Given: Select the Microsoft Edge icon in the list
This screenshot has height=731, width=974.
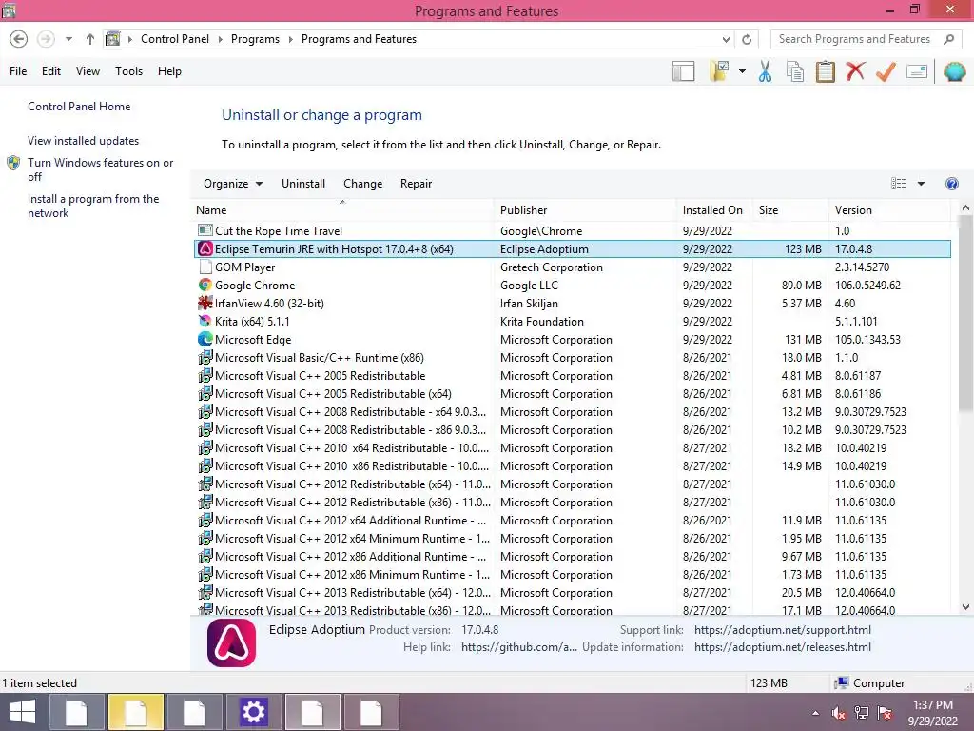Looking at the screenshot, I should [205, 340].
